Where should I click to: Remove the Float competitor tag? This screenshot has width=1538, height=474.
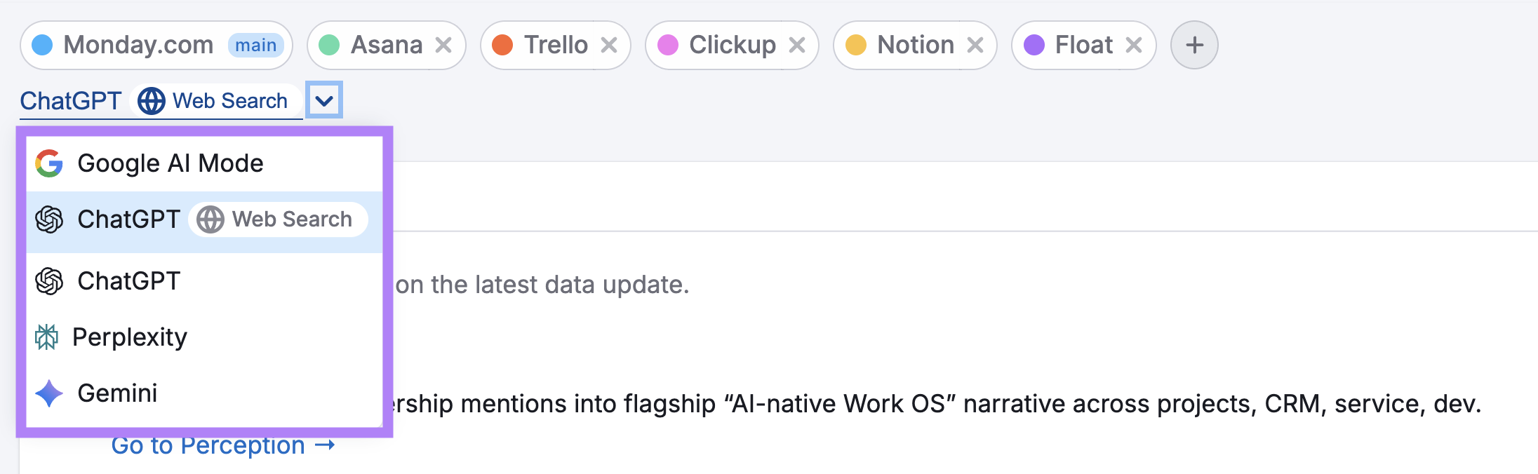[x=1133, y=45]
